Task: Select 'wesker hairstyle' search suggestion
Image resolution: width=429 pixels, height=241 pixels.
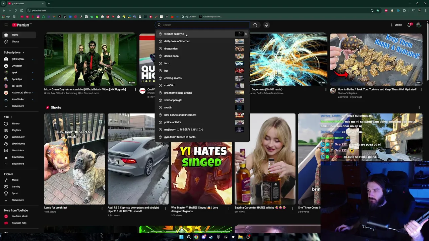Action: tap(202, 34)
